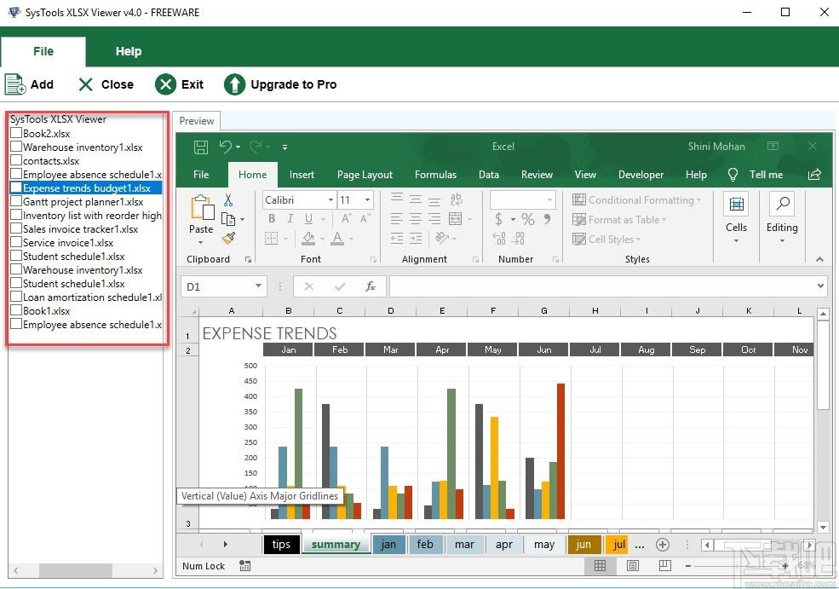Expand the Cell Styles dropdown
This screenshot has width=839, height=589.
tap(638, 240)
